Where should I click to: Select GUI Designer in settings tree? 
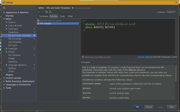[14, 55]
